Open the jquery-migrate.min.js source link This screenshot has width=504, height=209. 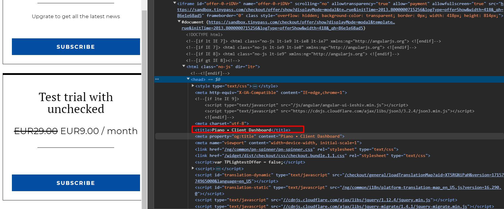coord(375,207)
